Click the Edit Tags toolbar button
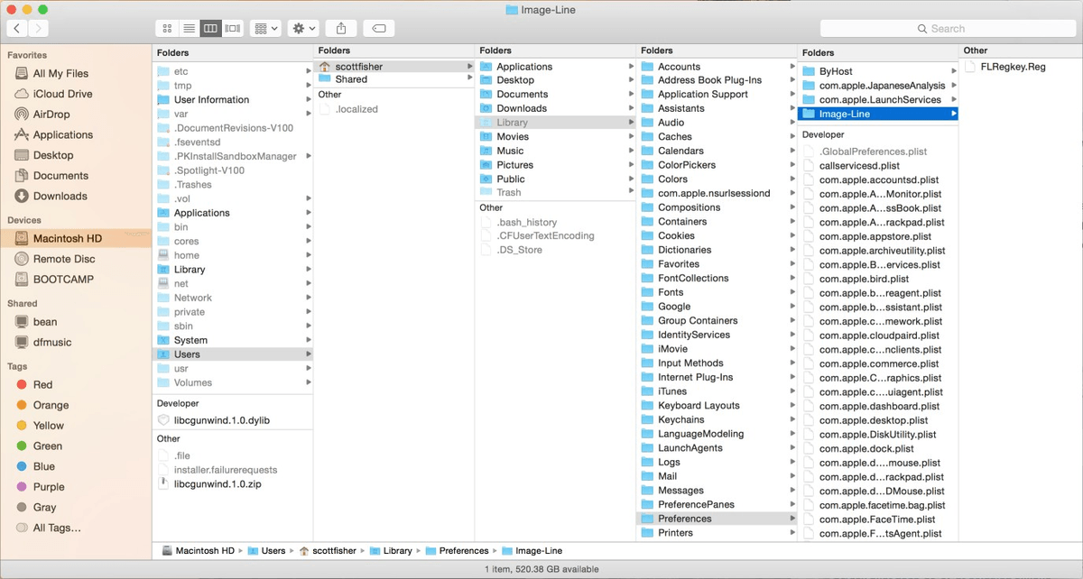Screen dimensions: 1083x579 (379, 29)
